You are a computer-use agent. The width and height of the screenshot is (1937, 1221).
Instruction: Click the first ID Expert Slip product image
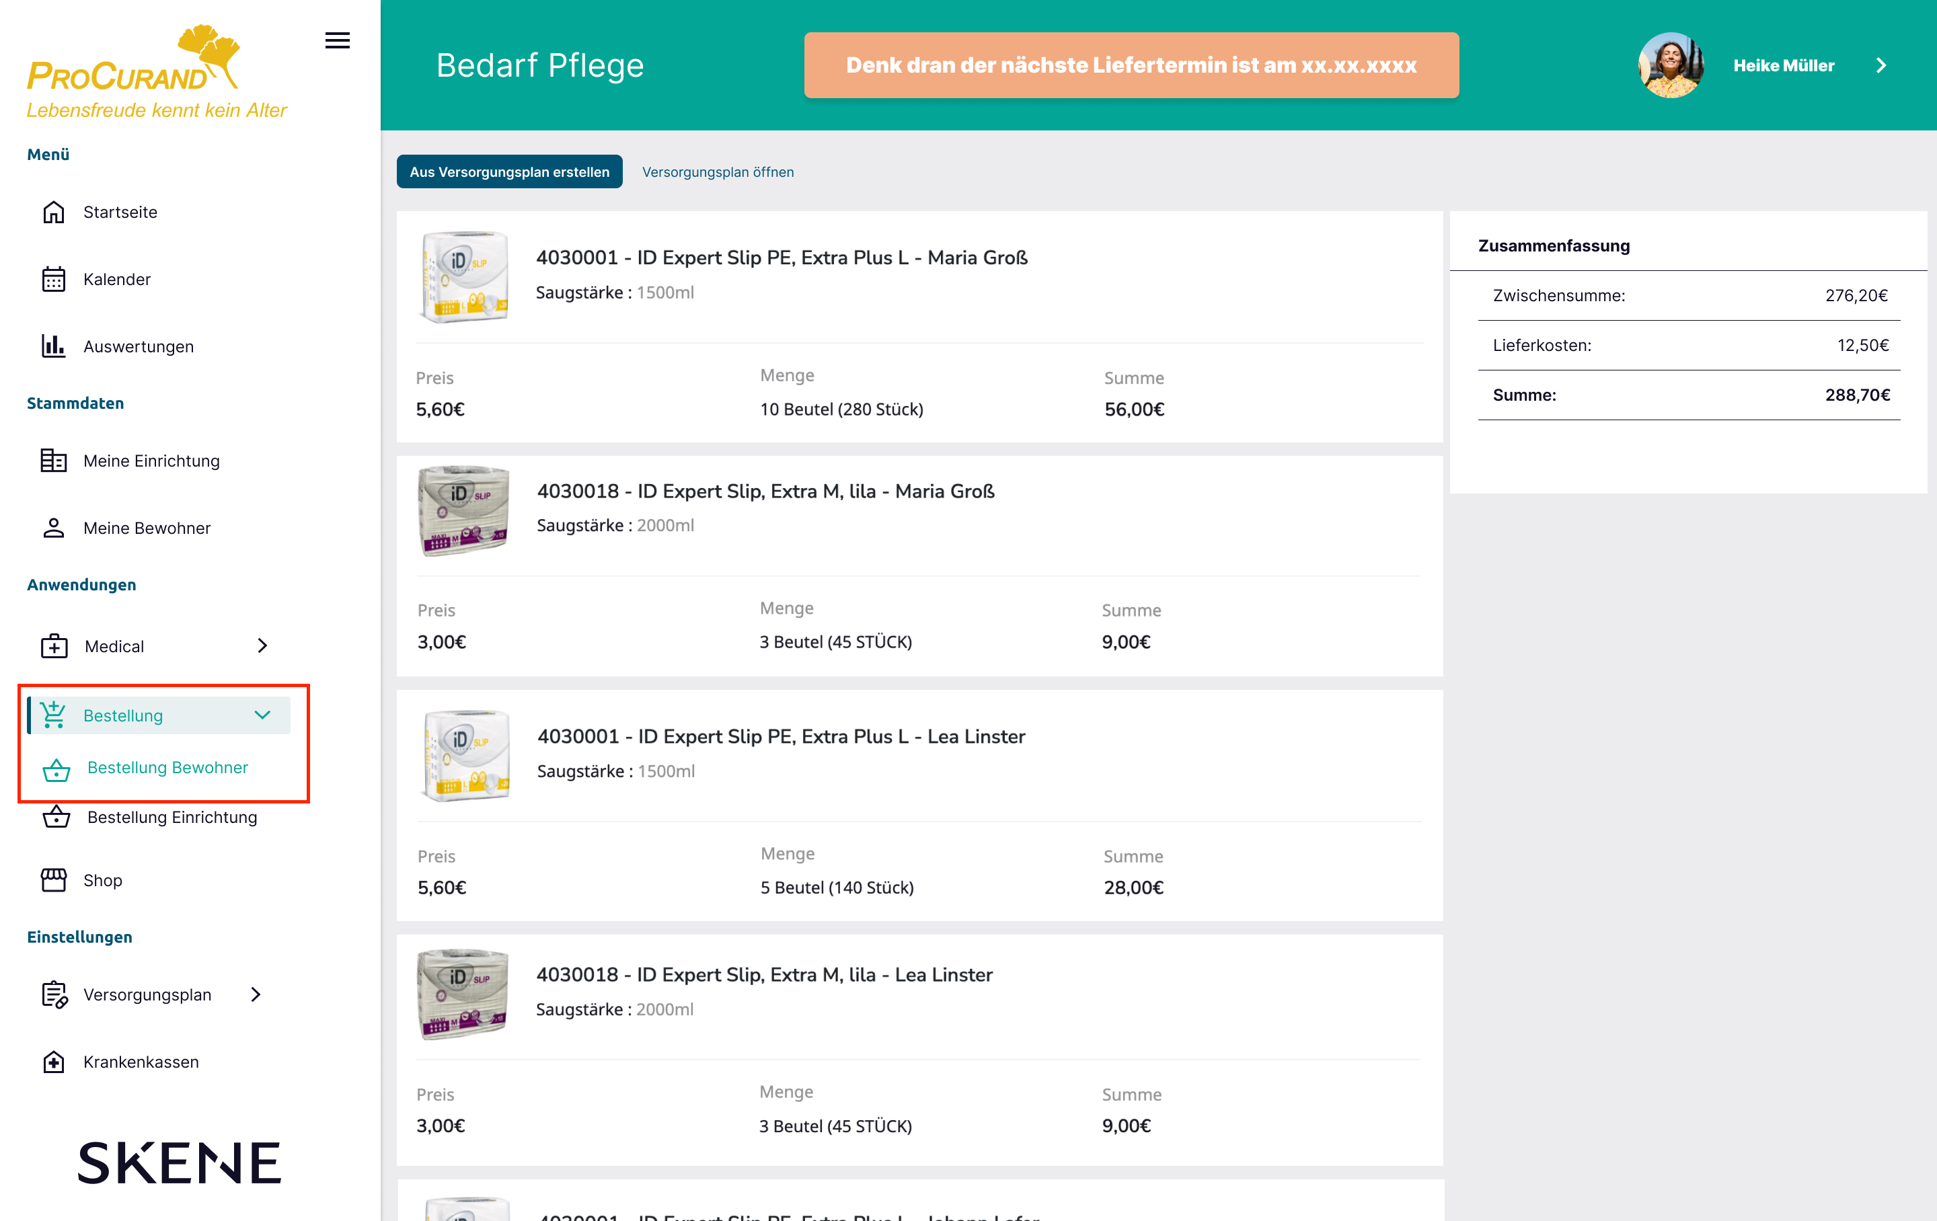coord(465,277)
